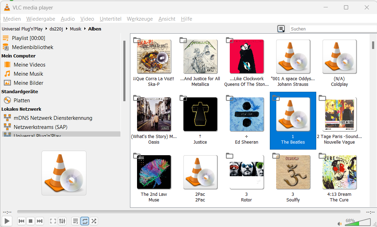Click the Play button
Screen dimensions: 377x227
pos(7,221)
